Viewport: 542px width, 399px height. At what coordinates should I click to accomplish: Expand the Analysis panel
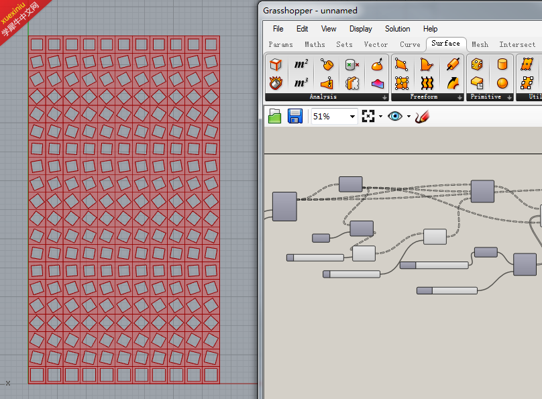(384, 98)
